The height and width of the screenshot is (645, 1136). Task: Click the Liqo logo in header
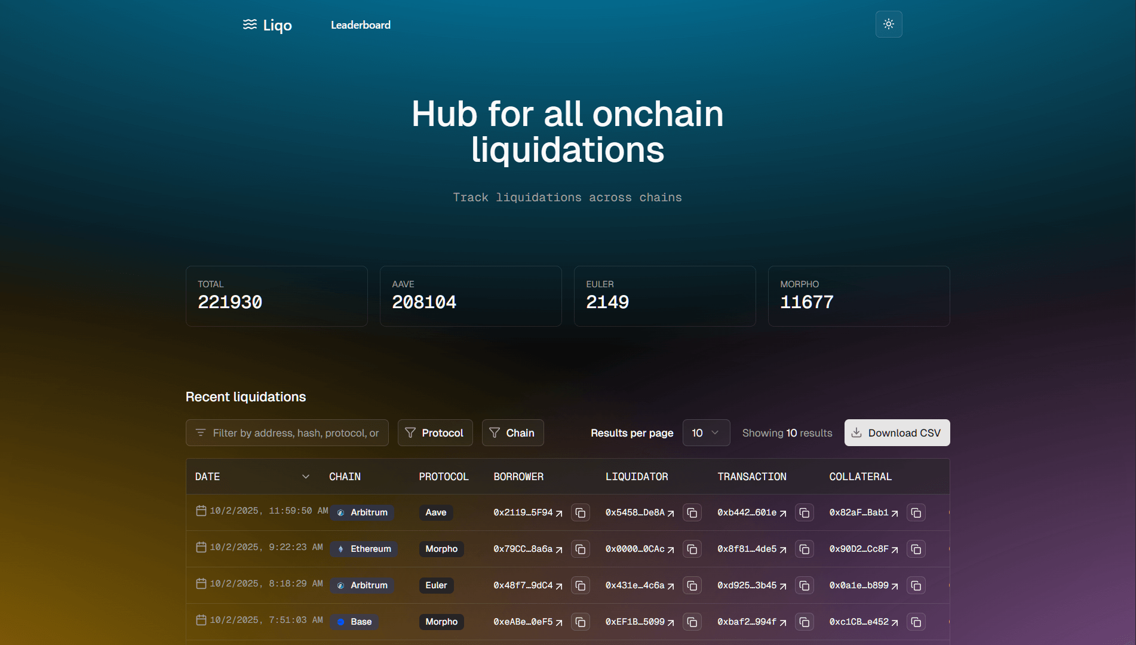(268, 25)
